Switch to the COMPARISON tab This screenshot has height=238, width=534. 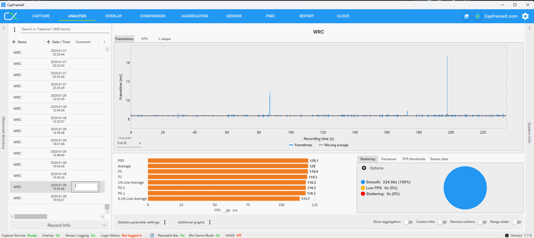[x=153, y=16]
